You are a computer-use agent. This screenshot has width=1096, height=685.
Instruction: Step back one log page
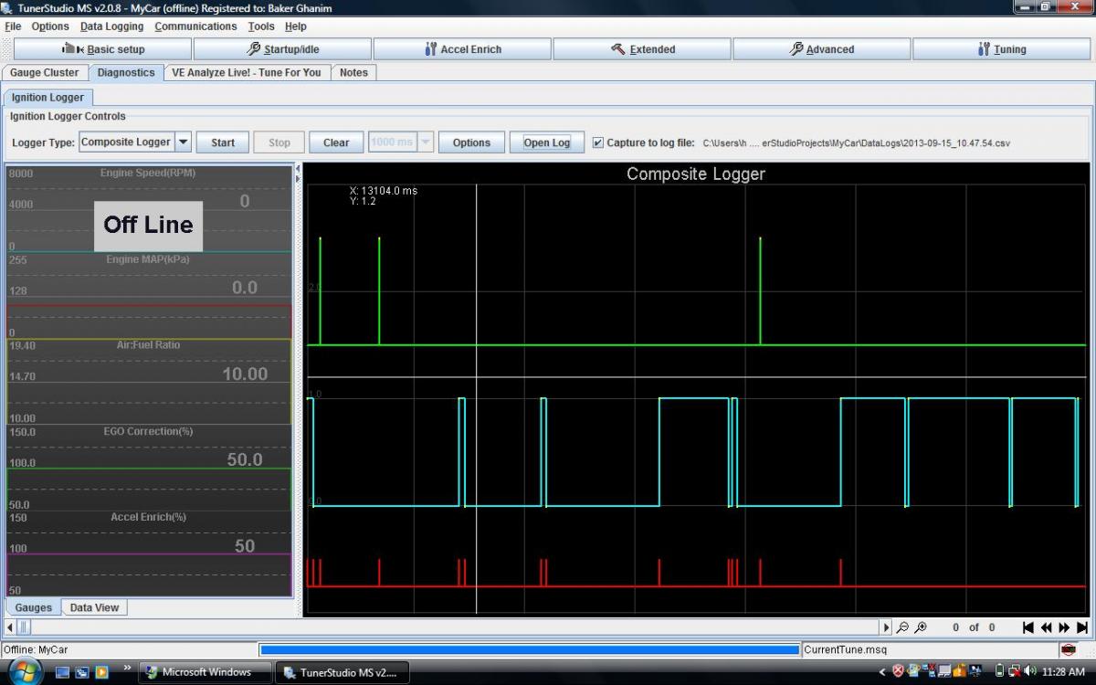tap(1047, 627)
